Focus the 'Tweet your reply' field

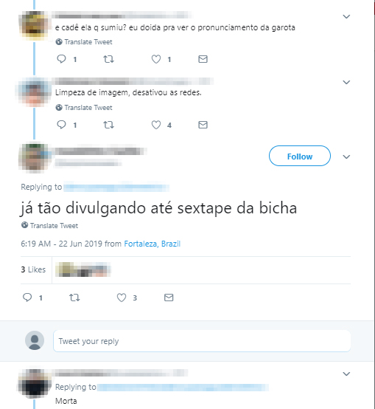(202, 341)
